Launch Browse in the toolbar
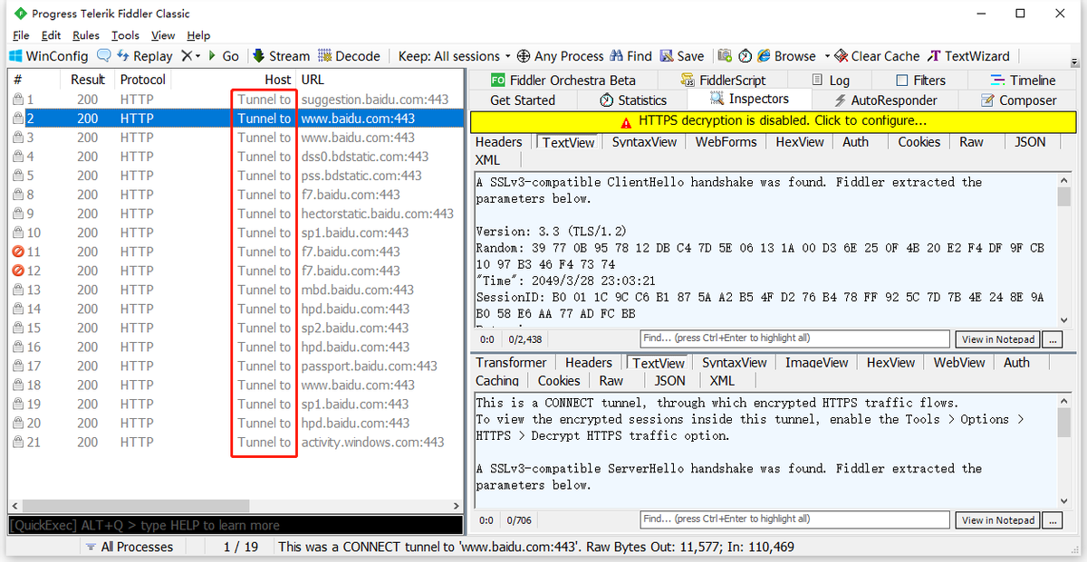The width and height of the screenshot is (1087, 562). point(786,56)
